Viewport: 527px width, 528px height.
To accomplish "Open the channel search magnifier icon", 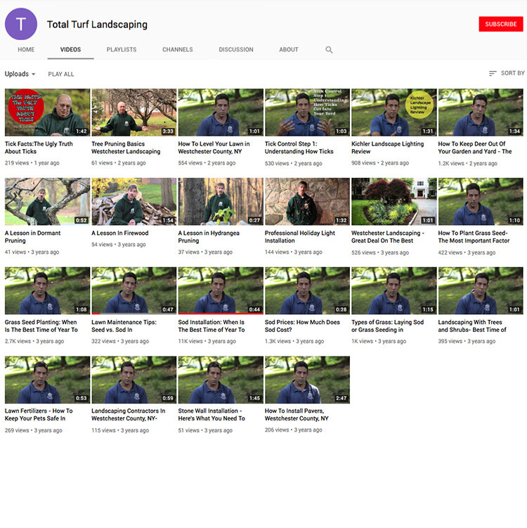I will pos(329,50).
